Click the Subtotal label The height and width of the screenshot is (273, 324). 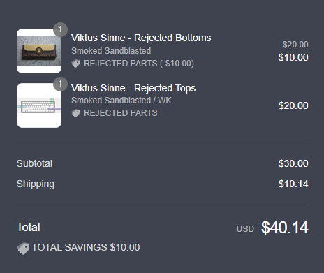(x=34, y=163)
